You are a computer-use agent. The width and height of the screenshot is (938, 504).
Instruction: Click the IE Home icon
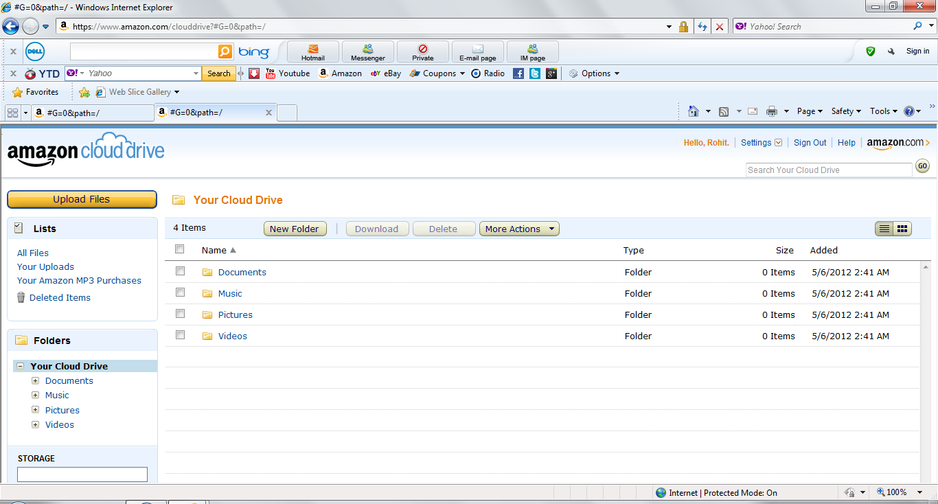click(x=693, y=111)
